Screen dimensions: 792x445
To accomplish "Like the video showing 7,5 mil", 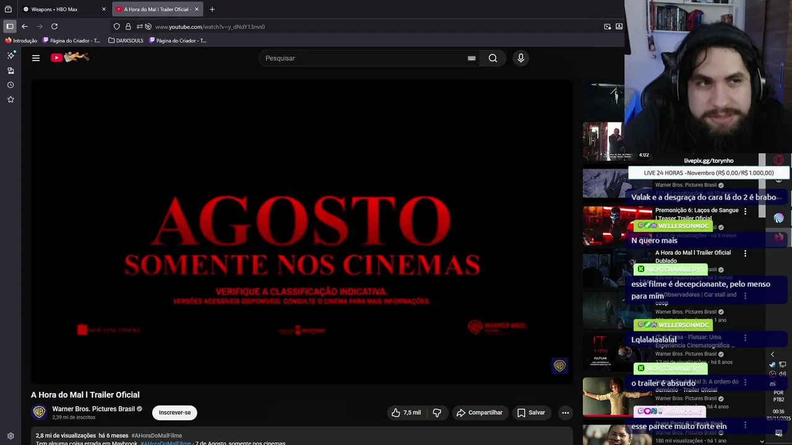I will [x=406, y=412].
